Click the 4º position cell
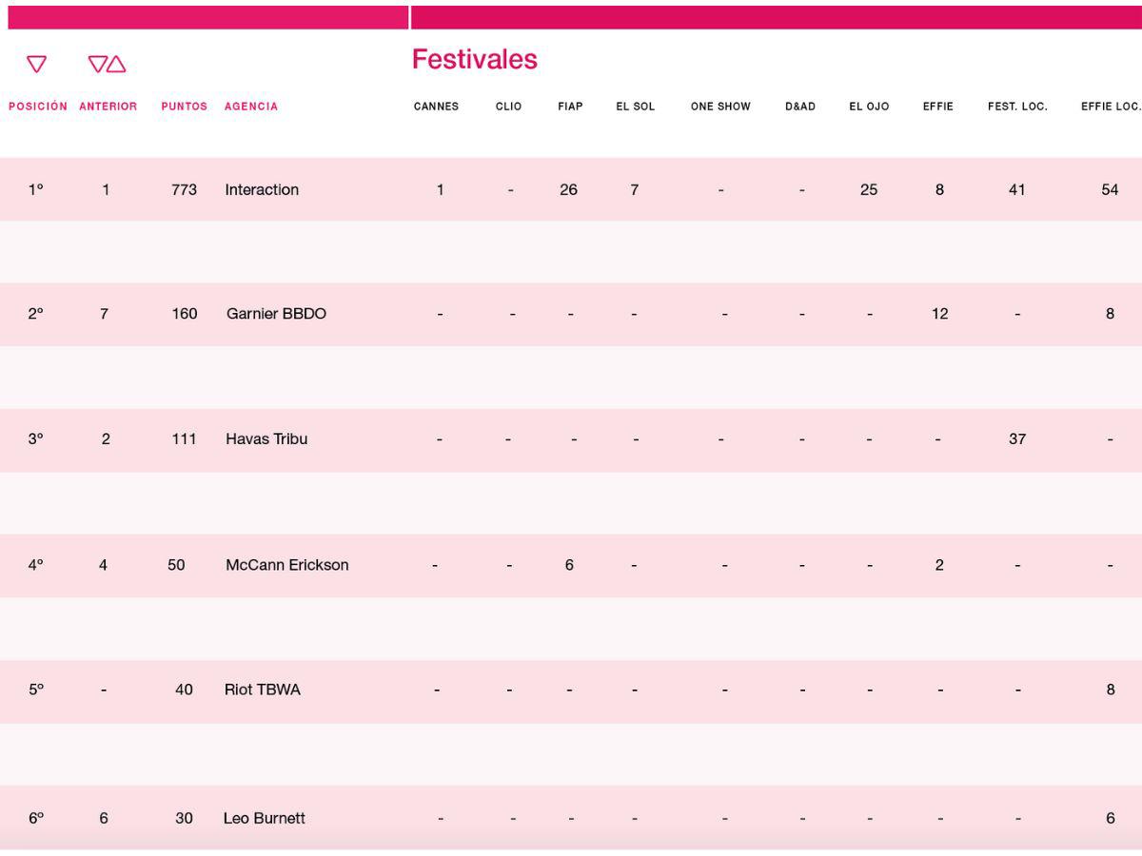Screen dimensions: 1142x856 (36, 565)
